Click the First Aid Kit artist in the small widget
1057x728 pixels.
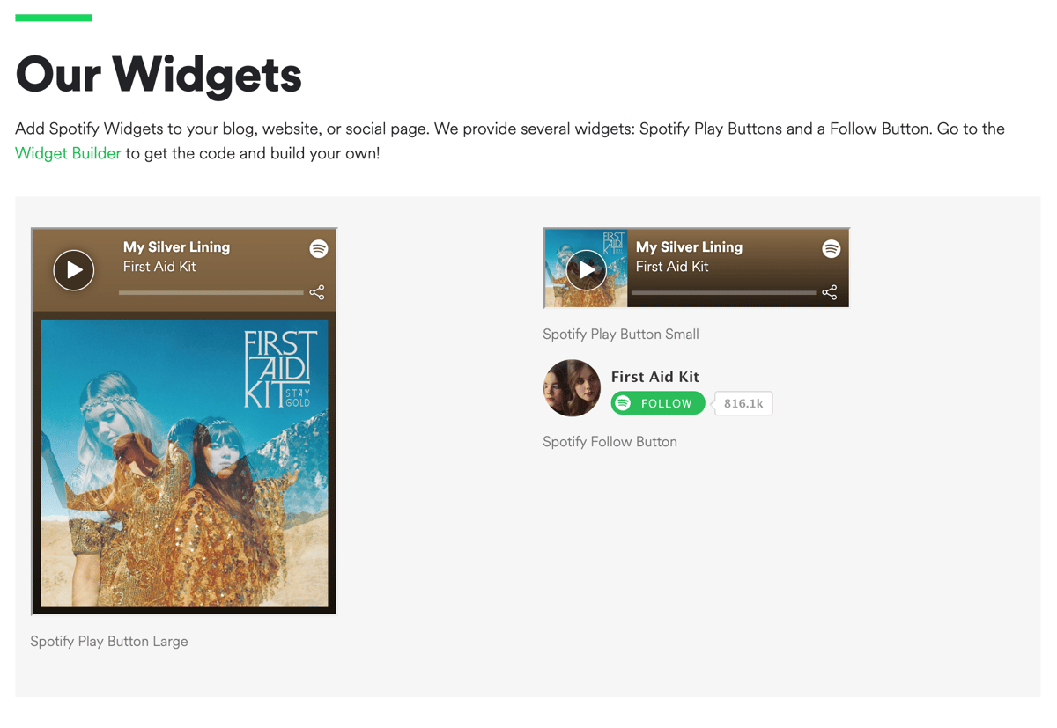(x=672, y=267)
